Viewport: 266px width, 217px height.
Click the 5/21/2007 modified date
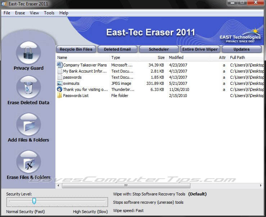[178, 83]
